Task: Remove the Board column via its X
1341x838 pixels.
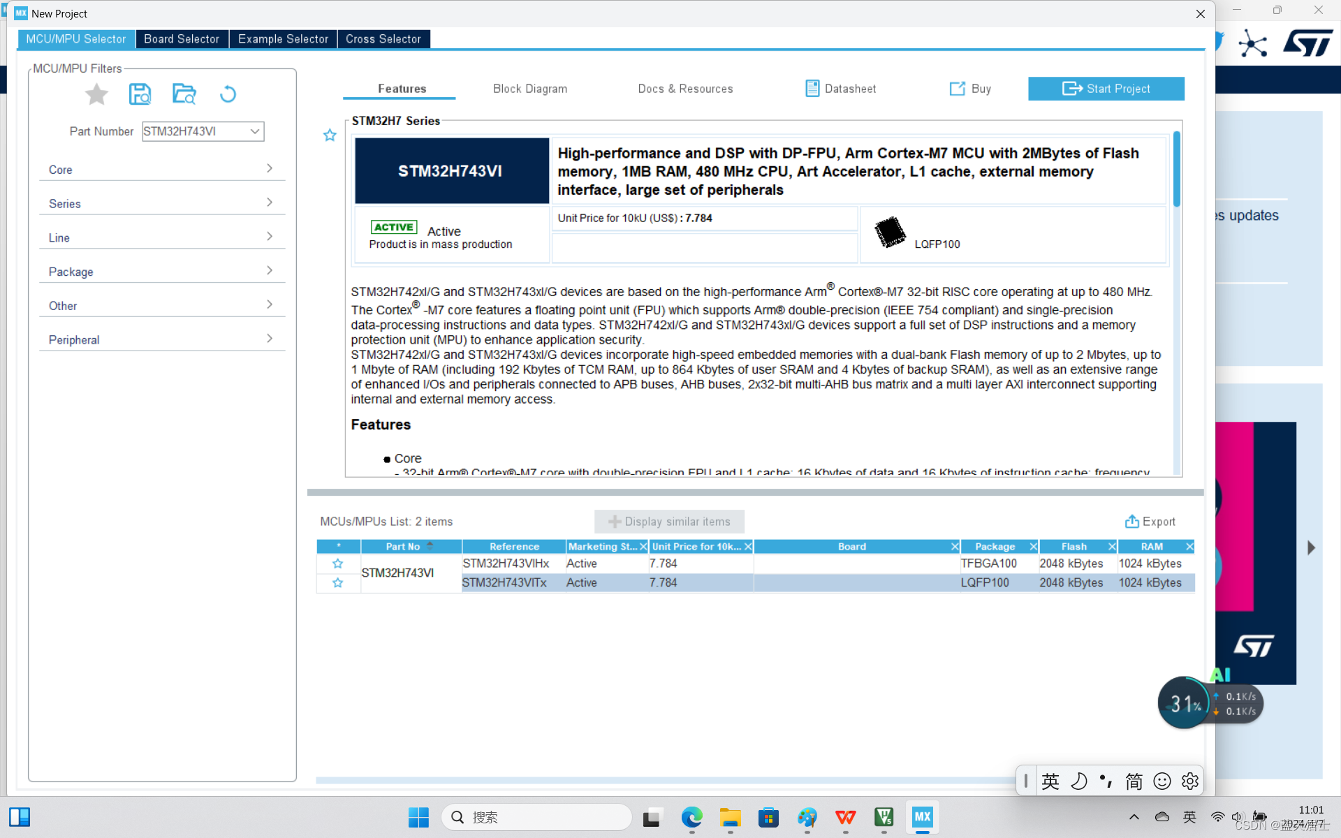Action: (x=954, y=547)
